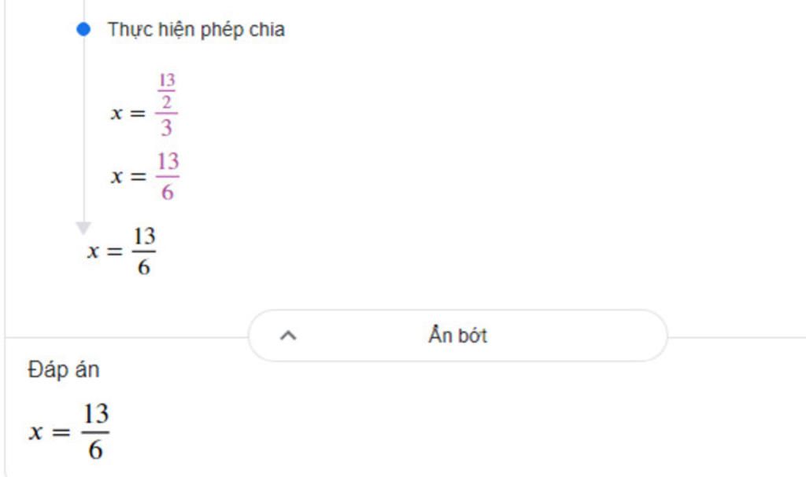Select the "Thực hiện phép chia" step title
The height and width of the screenshot is (477, 806).
click(196, 30)
